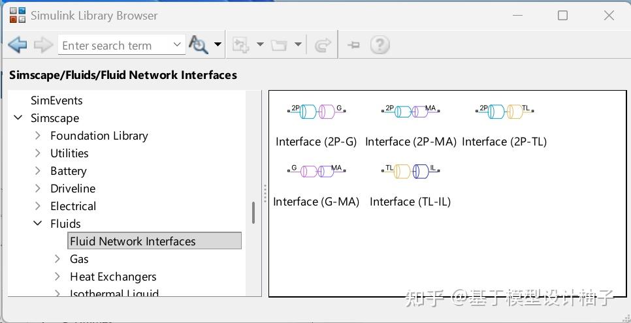Select Electrical in the tree
The height and width of the screenshot is (323, 631).
[73, 206]
